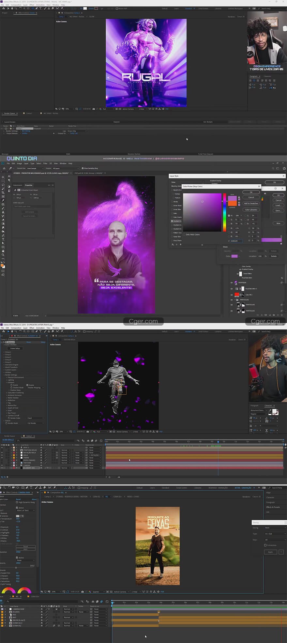Viewport: 287px width, 643px height.
Task: Take snapshot with camera icon under RUGAL viewer
Action: coord(94,109)
